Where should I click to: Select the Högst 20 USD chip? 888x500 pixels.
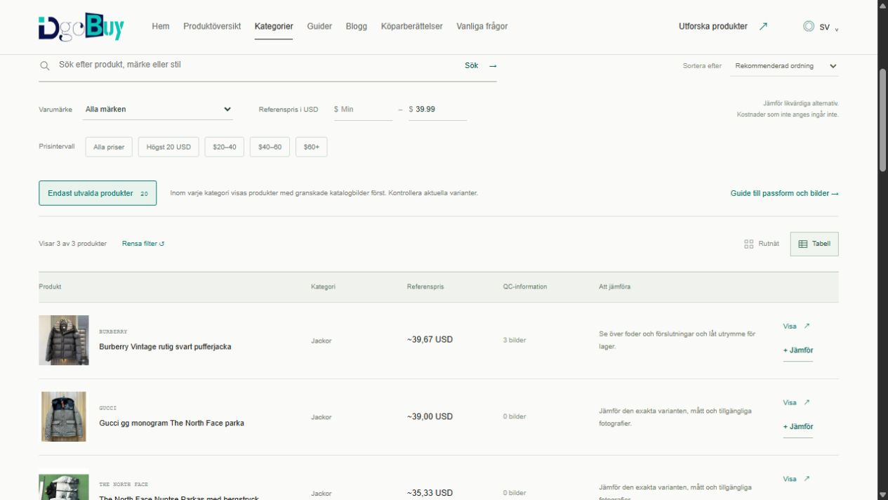[168, 147]
